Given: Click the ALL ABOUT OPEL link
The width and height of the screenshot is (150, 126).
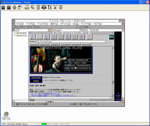Looking at the screenshot, I should coord(78,63).
